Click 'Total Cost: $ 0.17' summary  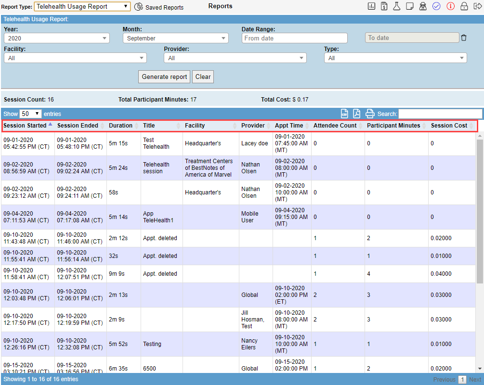pyautogui.click(x=284, y=100)
